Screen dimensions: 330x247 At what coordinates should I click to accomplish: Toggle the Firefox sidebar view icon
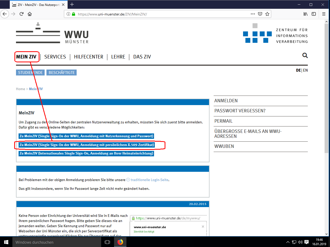click(x=314, y=14)
